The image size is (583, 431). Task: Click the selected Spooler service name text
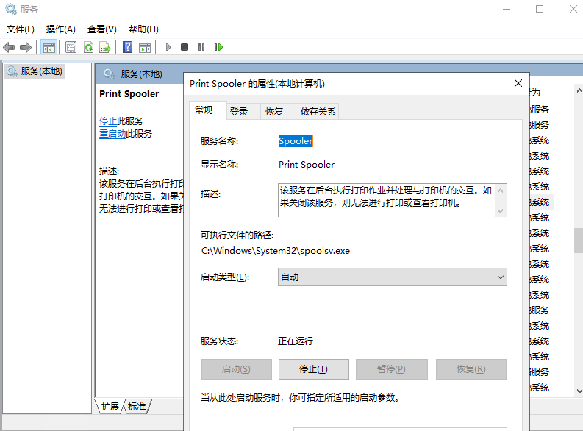pyautogui.click(x=296, y=141)
